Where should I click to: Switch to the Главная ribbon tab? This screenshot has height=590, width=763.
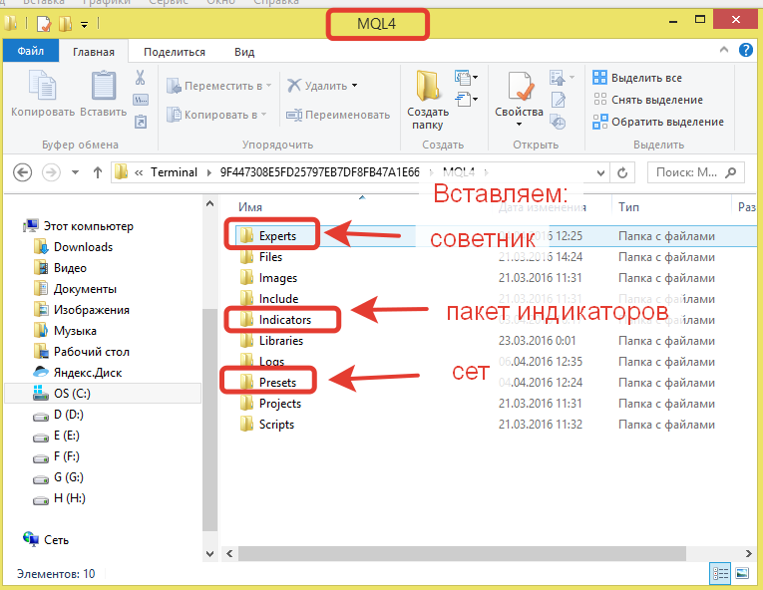(x=94, y=52)
